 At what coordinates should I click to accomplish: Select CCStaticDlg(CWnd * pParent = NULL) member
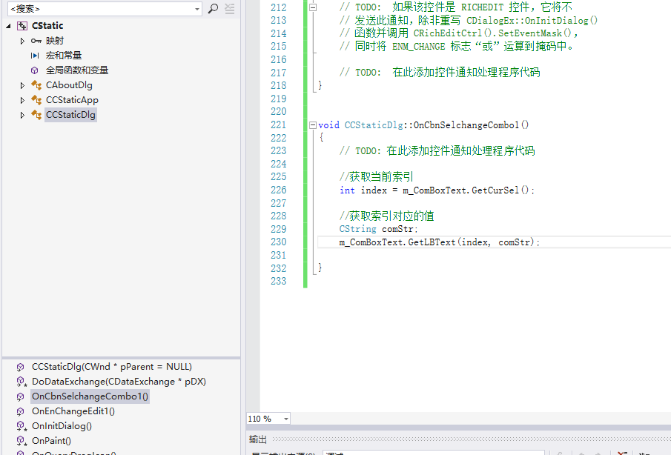[112, 367]
